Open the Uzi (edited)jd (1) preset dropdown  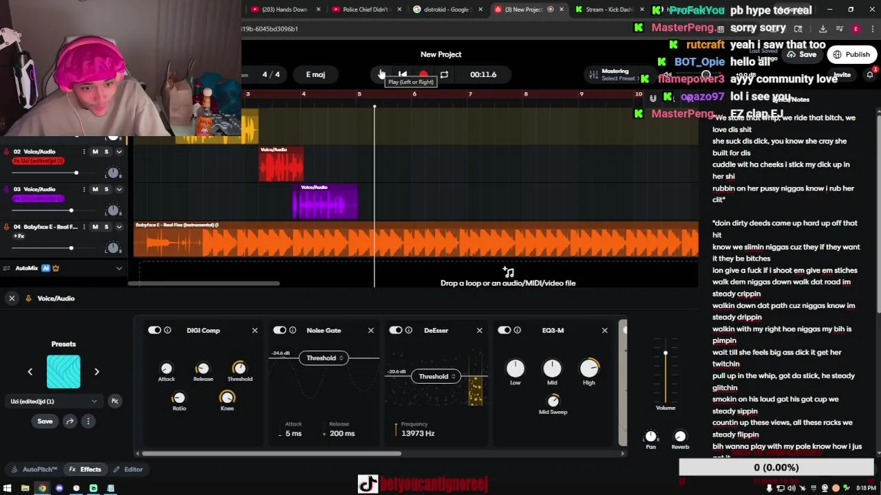coord(53,401)
